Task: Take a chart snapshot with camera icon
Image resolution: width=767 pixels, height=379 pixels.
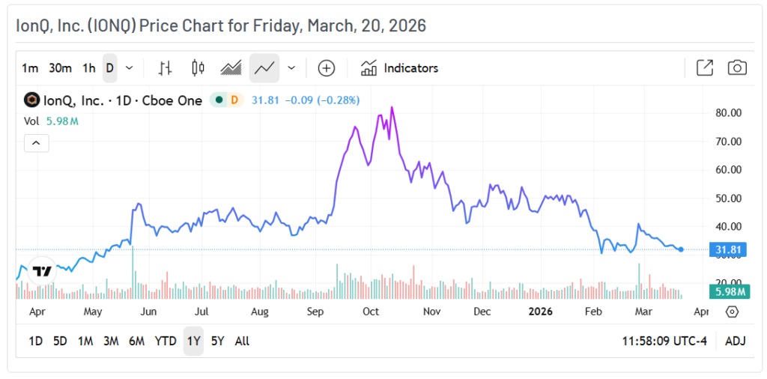Action: (x=738, y=68)
